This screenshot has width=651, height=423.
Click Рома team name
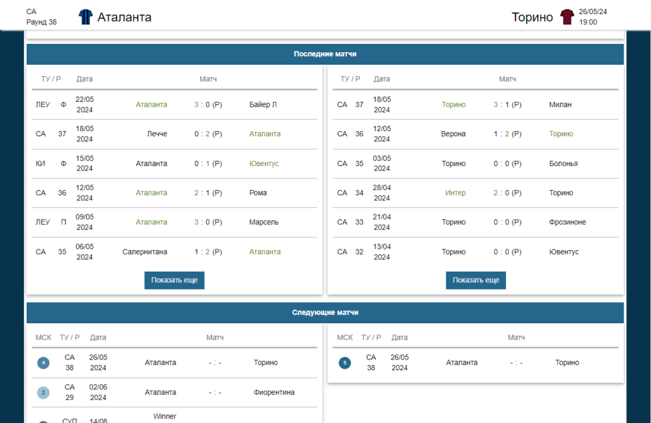tap(258, 193)
